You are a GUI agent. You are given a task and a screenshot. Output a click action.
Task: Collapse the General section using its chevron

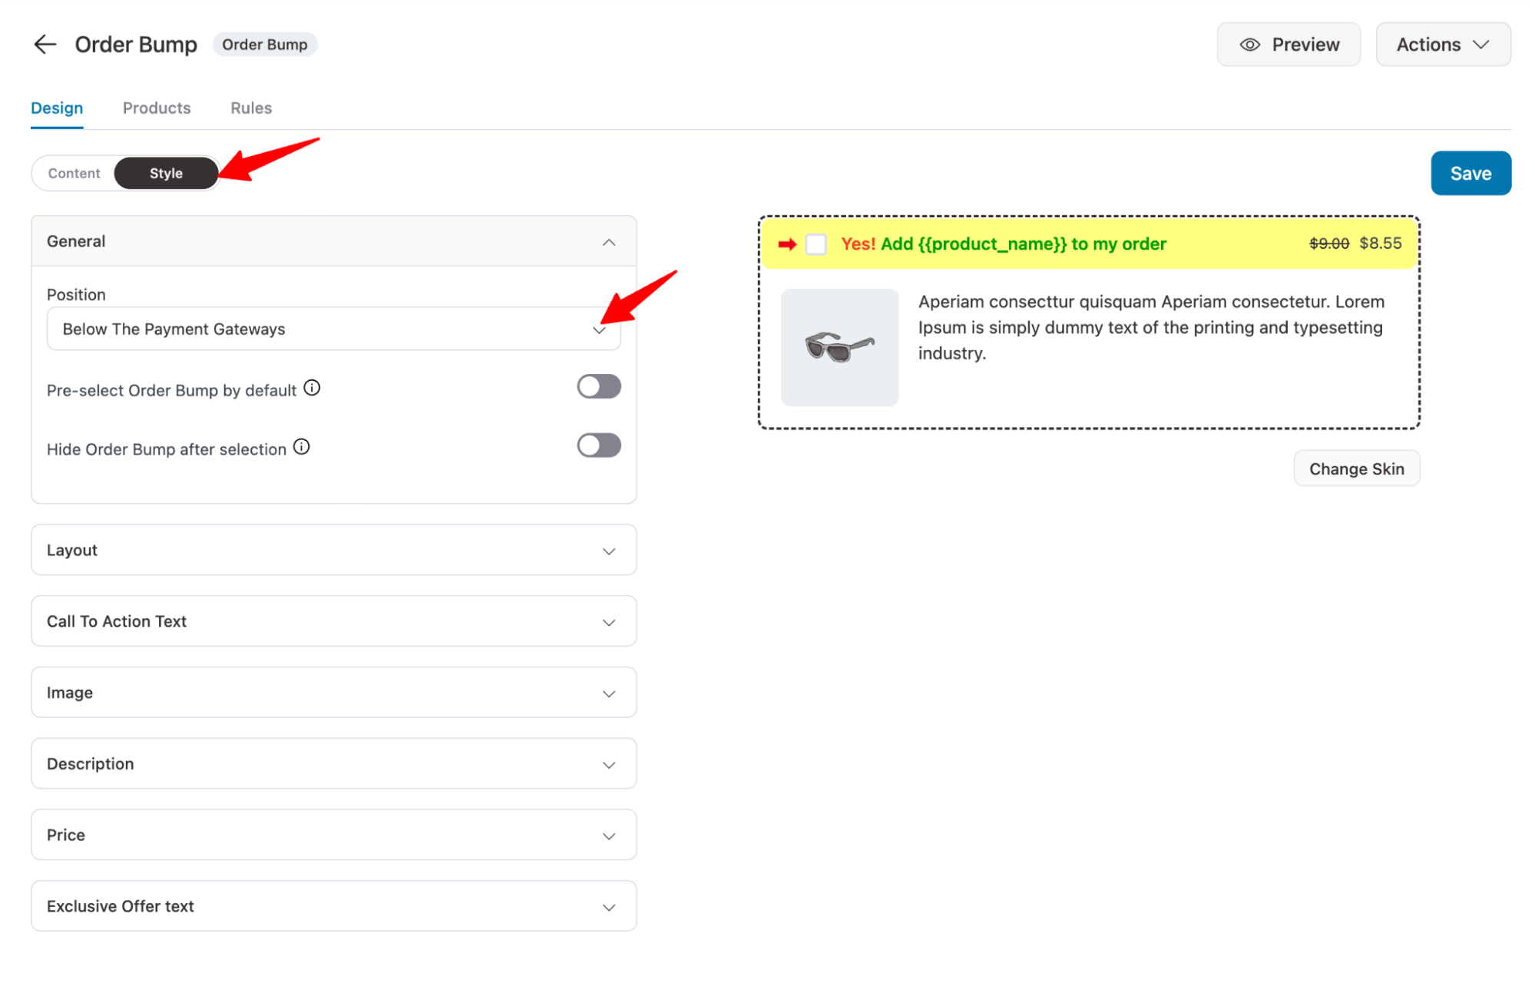tap(609, 241)
